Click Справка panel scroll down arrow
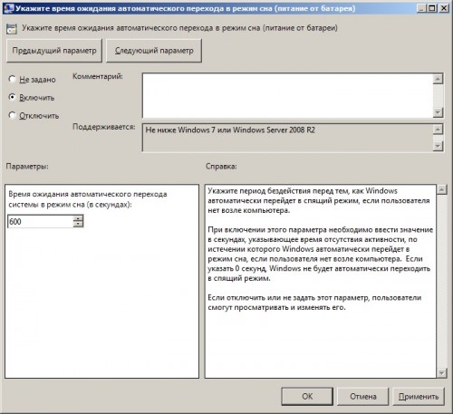This screenshot has width=453, height=414. 441,373
